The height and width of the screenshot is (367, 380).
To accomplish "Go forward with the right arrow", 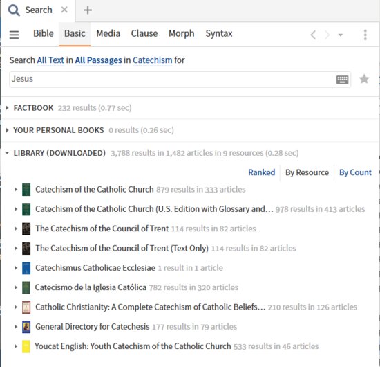I will point(327,35).
